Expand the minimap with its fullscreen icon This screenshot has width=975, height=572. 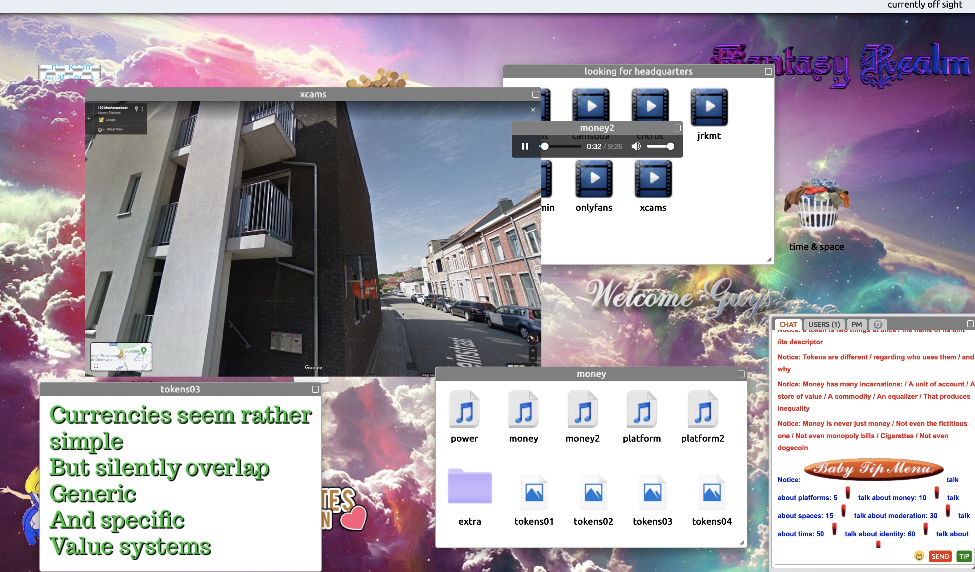[x=96, y=365]
